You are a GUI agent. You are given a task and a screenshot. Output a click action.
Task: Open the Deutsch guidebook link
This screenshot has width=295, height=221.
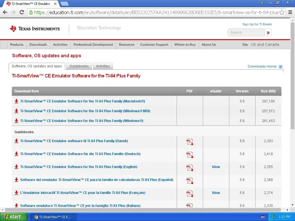[x=80, y=154]
